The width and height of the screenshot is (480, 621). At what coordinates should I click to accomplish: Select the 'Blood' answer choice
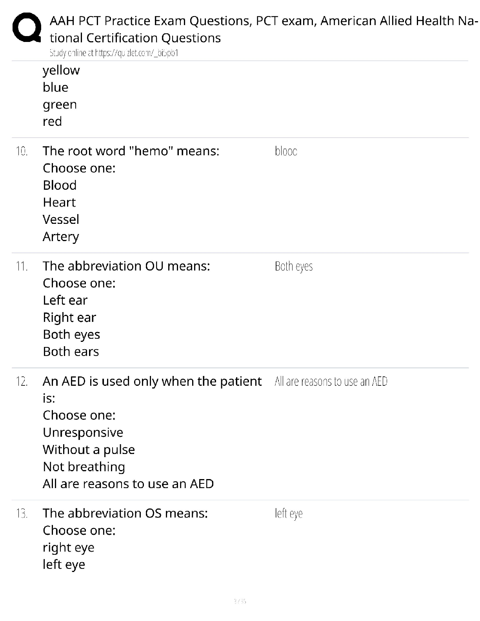click(x=60, y=185)
